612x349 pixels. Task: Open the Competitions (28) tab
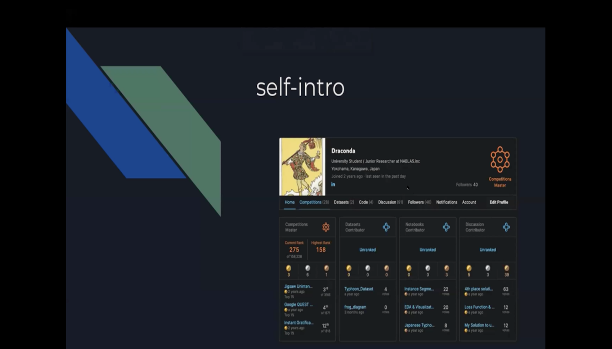pyautogui.click(x=314, y=202)
